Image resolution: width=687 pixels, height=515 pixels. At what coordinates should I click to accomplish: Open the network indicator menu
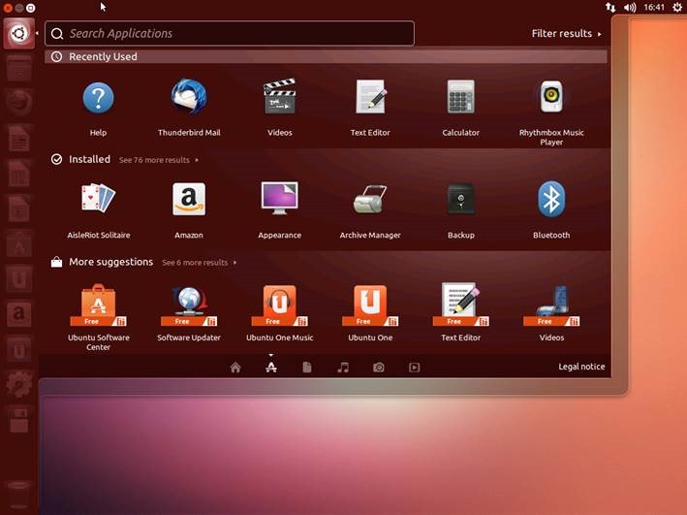click(610, 7)
